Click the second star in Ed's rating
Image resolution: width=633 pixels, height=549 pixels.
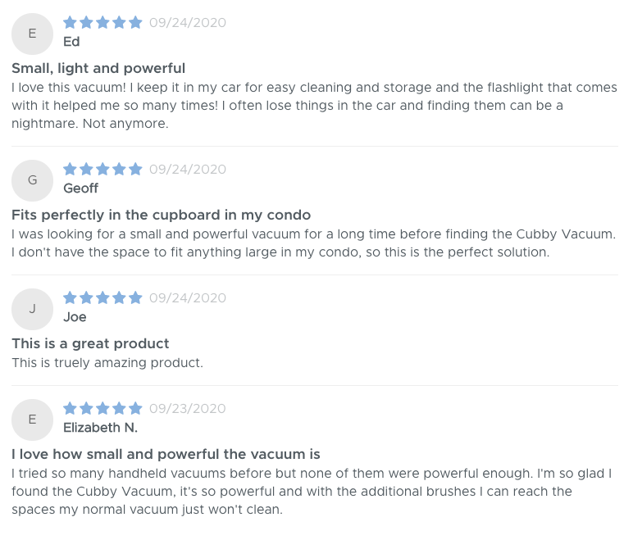point(86,22)
